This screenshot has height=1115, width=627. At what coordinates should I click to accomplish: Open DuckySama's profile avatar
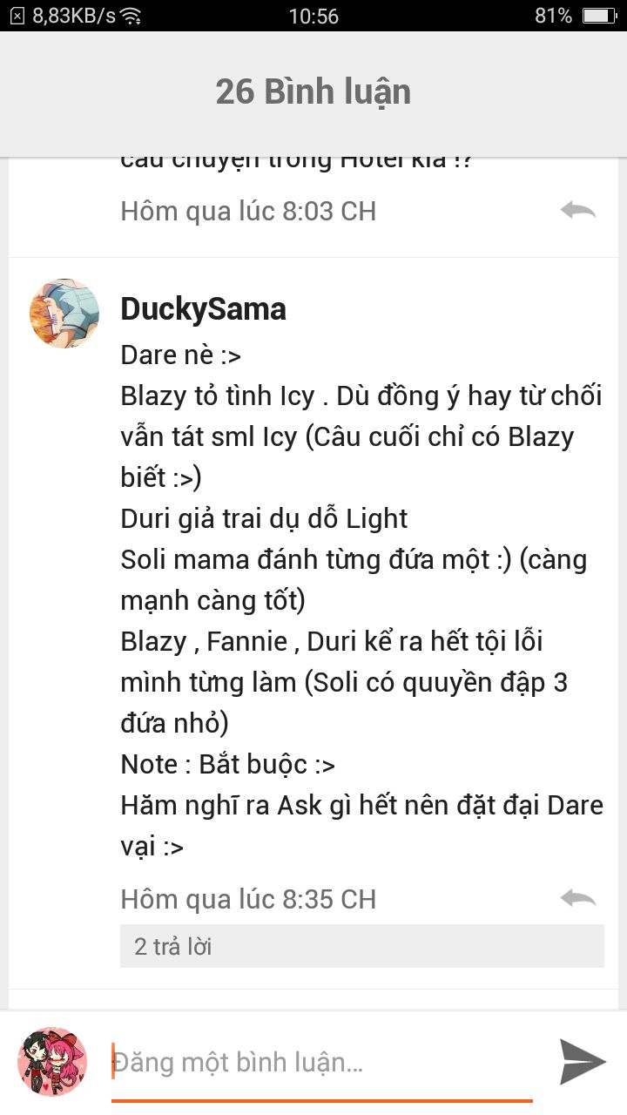point(64,314)
